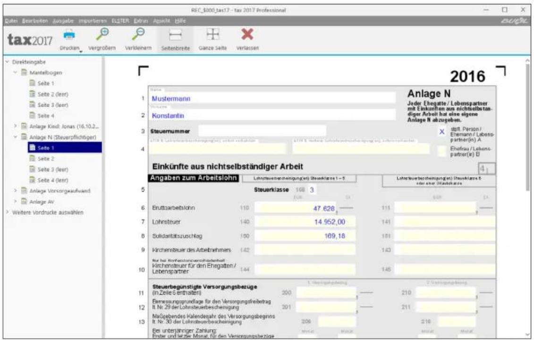This screenshot has height=340, width=534.
Task: Open the Hilfe menu
Action: (x=180, y=21)
